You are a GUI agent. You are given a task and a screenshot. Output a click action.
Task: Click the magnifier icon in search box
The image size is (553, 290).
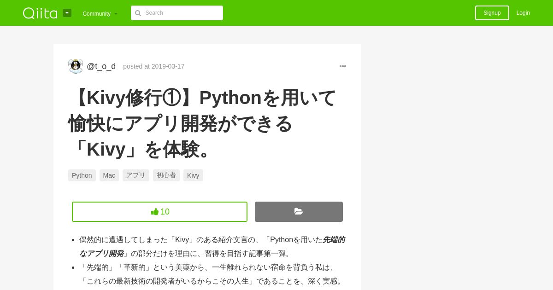138,13
